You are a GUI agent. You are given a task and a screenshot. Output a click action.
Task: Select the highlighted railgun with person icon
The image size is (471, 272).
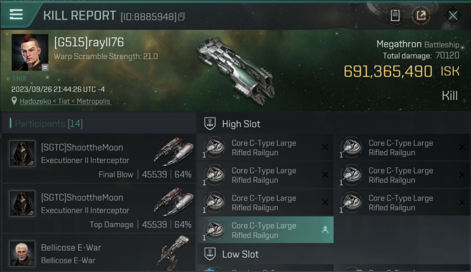266,230
